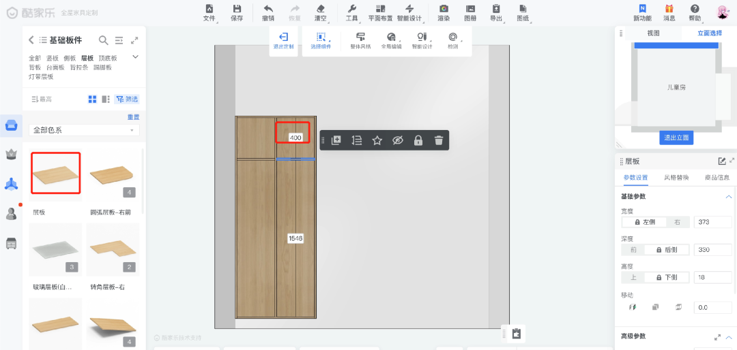Expand the library panel to fullscreen
Screen dimensions: 737x350
[x=134, y=40]
